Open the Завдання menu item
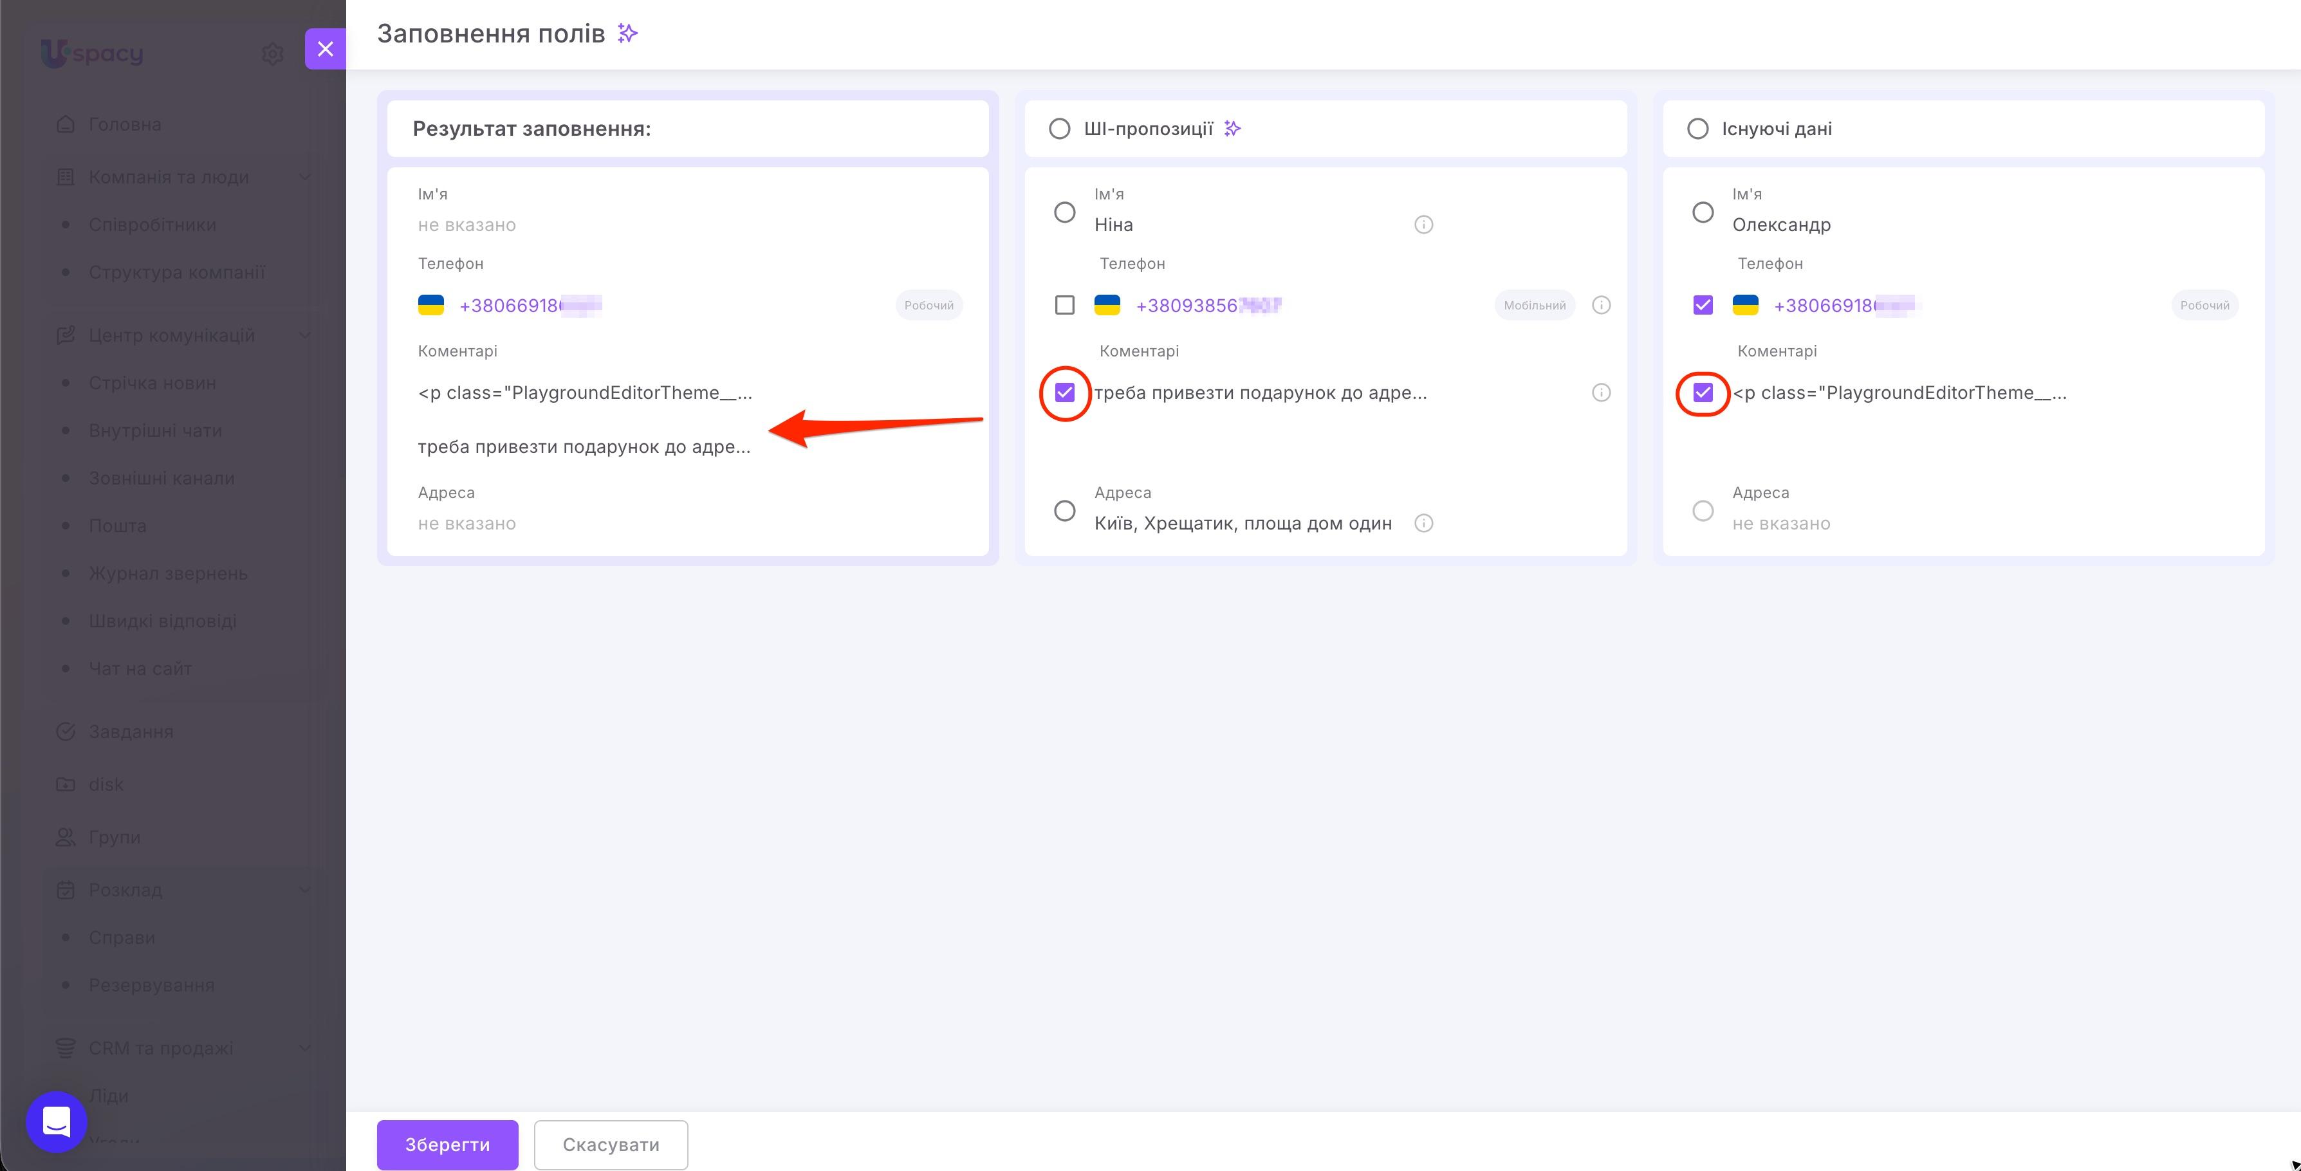This screenshot has width=2301, height=1171. click(x=131, y=732)
